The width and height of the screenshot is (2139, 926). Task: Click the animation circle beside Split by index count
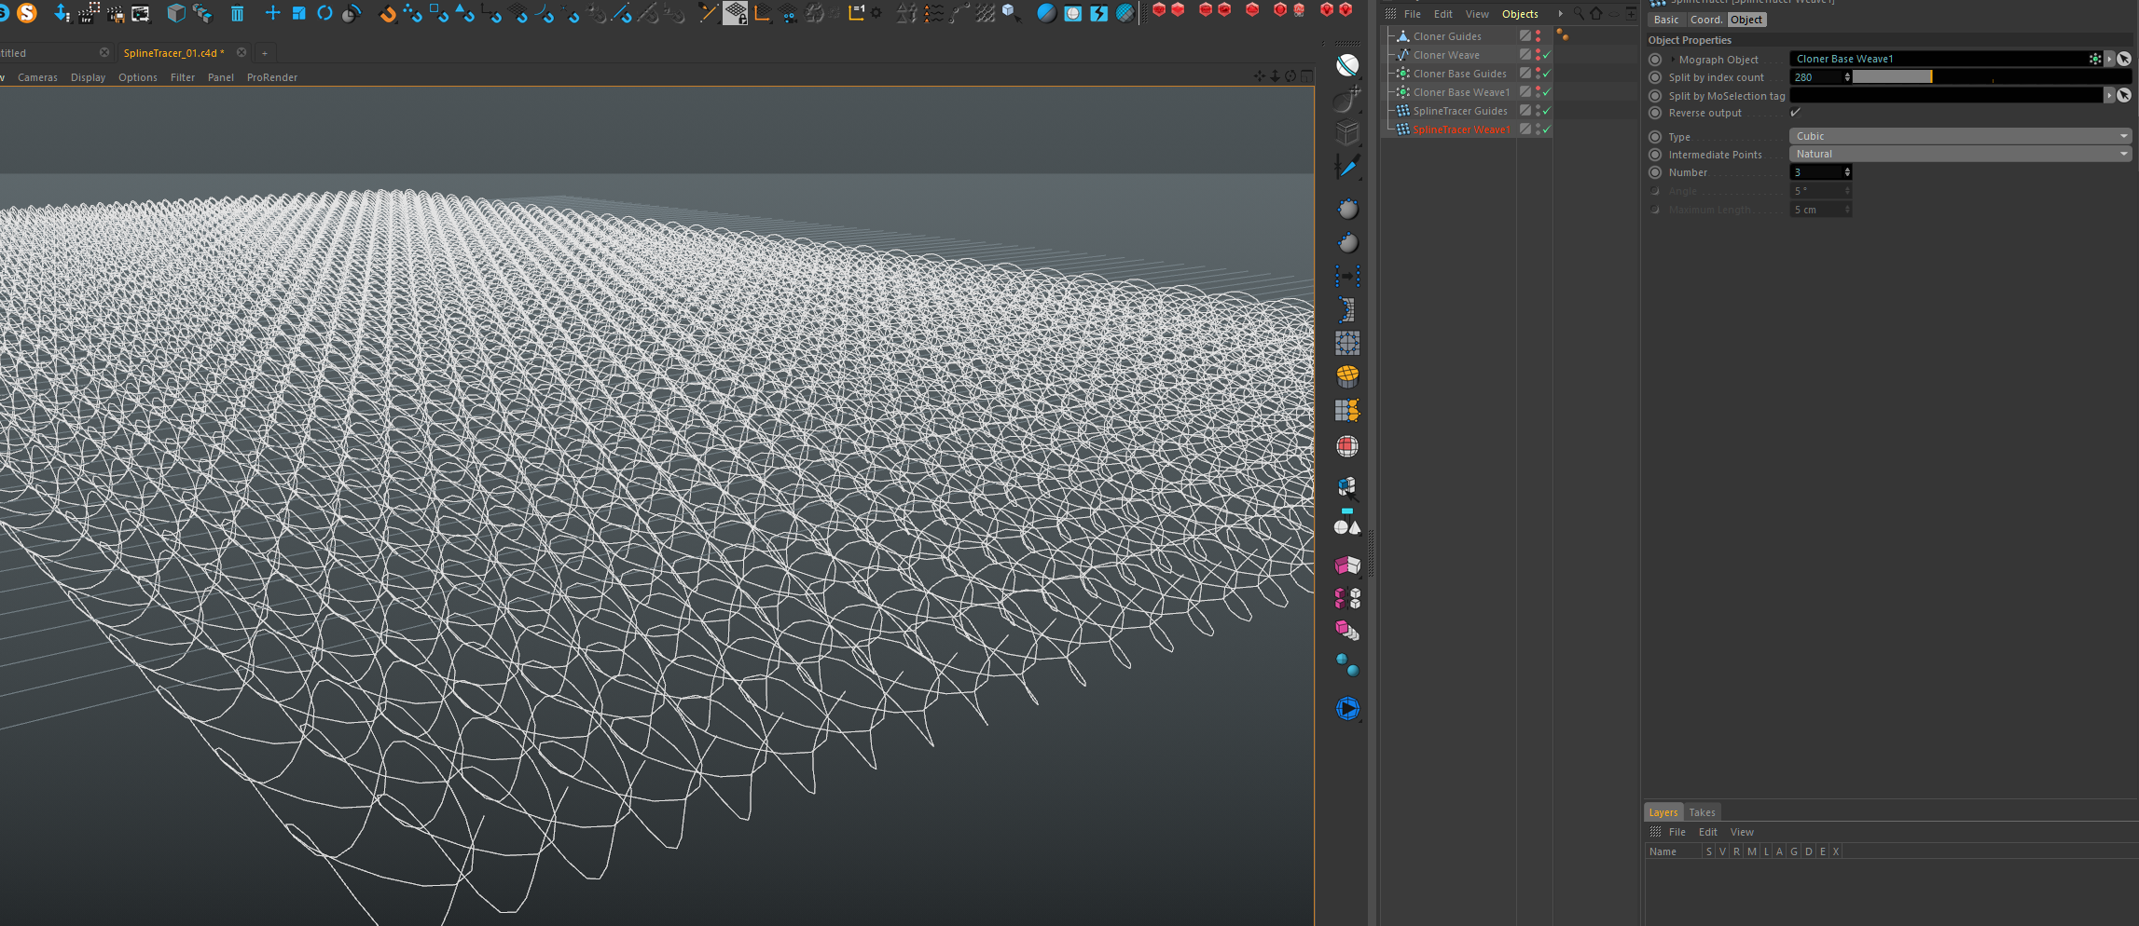(x=1655, y=77)
